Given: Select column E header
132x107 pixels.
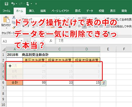Looking at the screenshot, I should (x=108, y=49).
